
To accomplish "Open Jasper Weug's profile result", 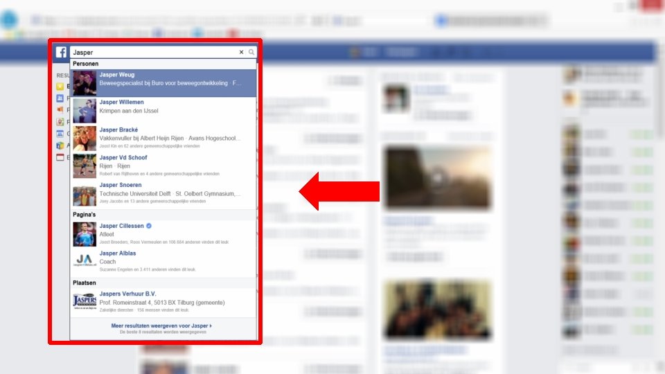I will (163, 82).
